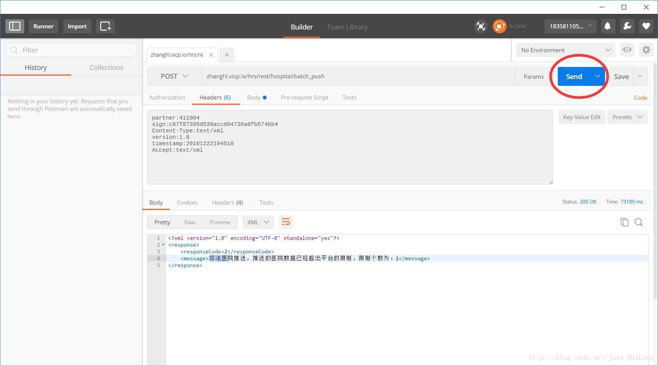Image resolution: width=658 pixels, height=365 pixels.
Task: Close the zhanghl.vicp.io request tab
Action: pyautogui.click(x=211, y=55)
